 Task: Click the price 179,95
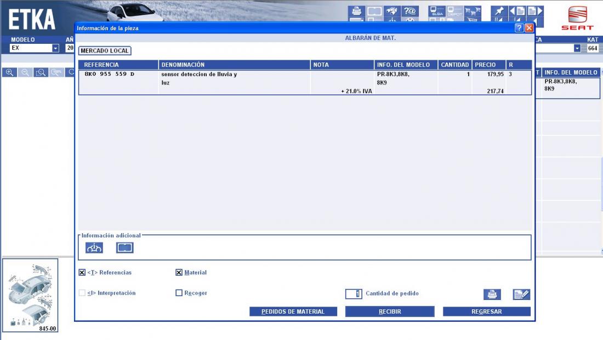point(496,74)
